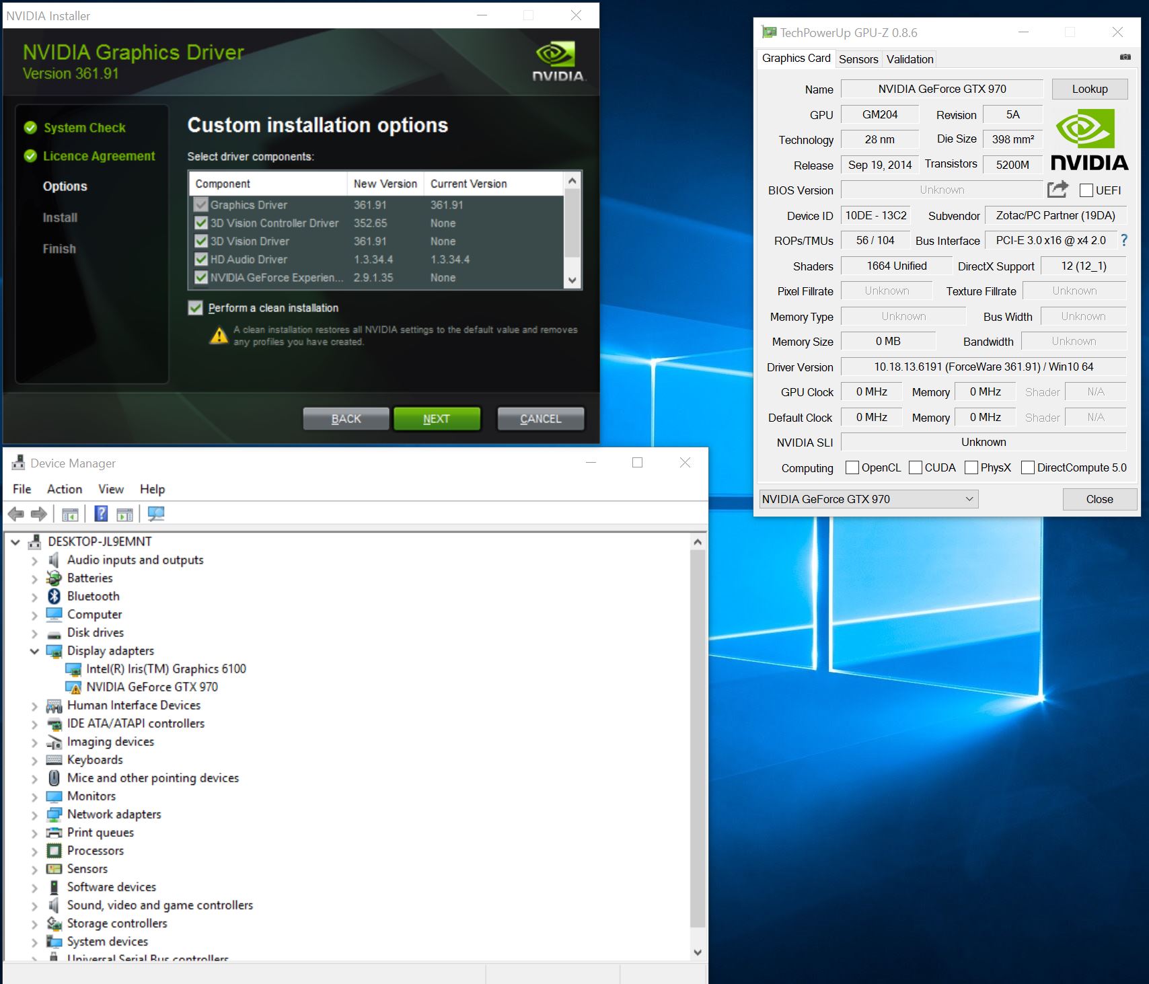Click the Sensors icon in the device tree
This screenshot has height=984, width=1149.
[54, 869]
